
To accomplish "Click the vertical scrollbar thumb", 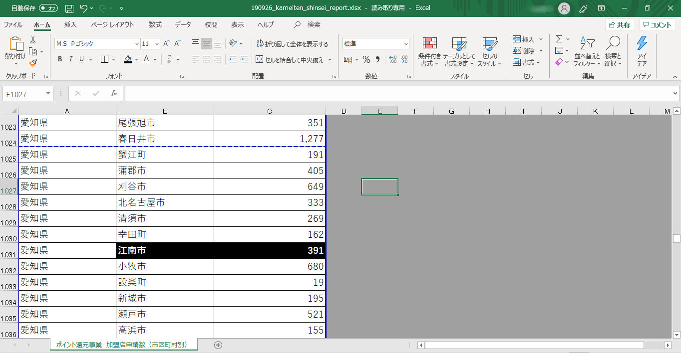I will click(677, 238).
